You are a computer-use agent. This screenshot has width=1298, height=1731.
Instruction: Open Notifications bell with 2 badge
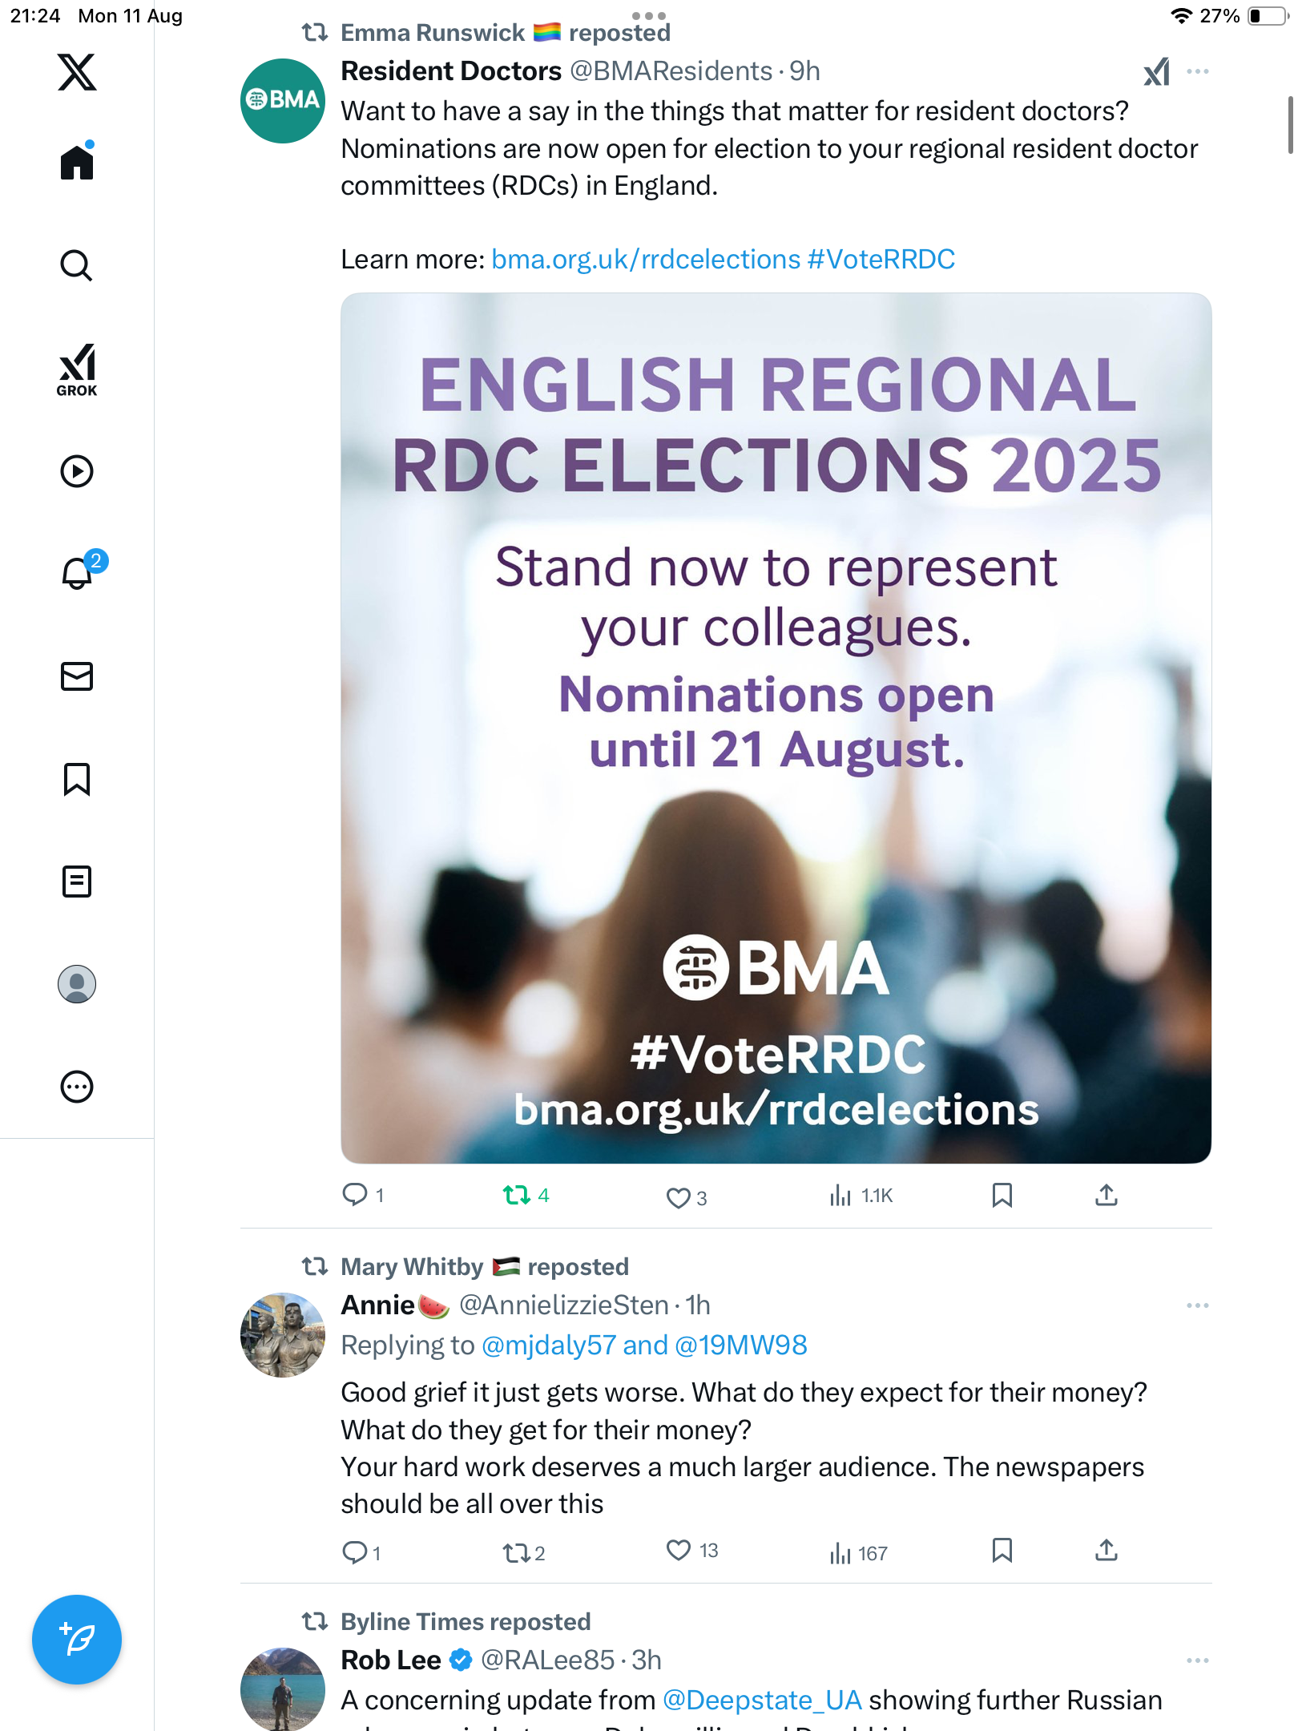79,573
